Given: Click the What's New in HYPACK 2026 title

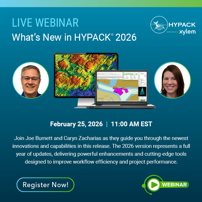Looking at the screenshot, I should pyautogui.click(x=74, y=37).
